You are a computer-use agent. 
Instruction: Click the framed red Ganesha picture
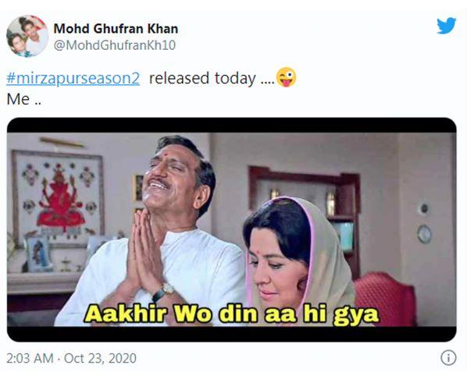(58, 200)
